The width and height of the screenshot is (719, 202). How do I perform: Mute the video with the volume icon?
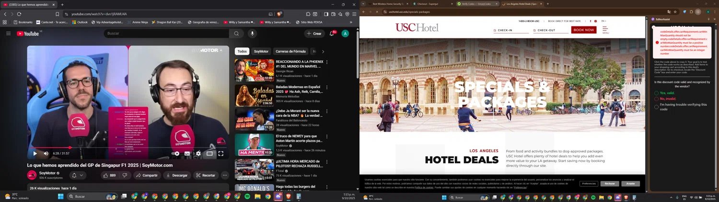click(46, 154)
